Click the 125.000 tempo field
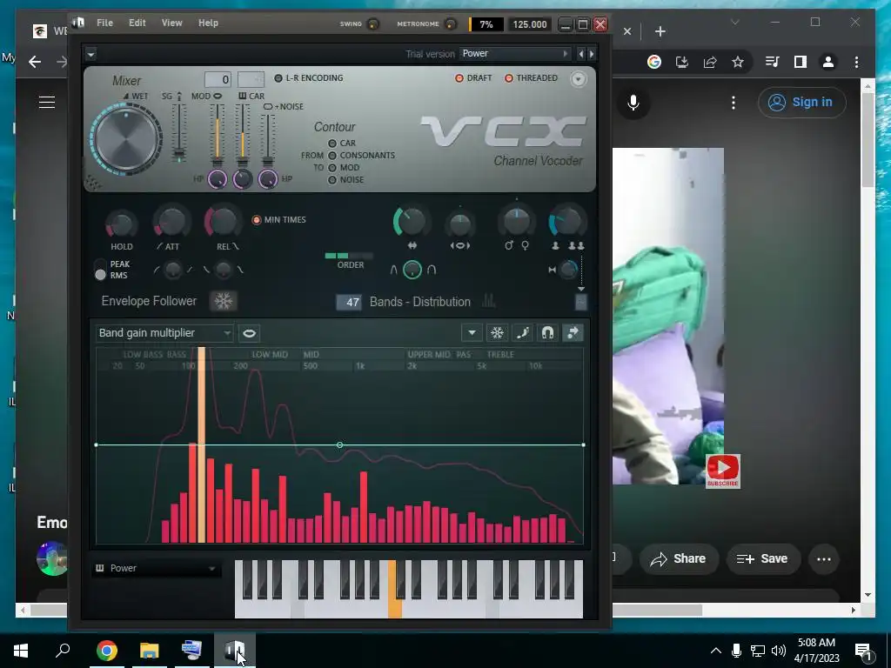 (529, 23)
